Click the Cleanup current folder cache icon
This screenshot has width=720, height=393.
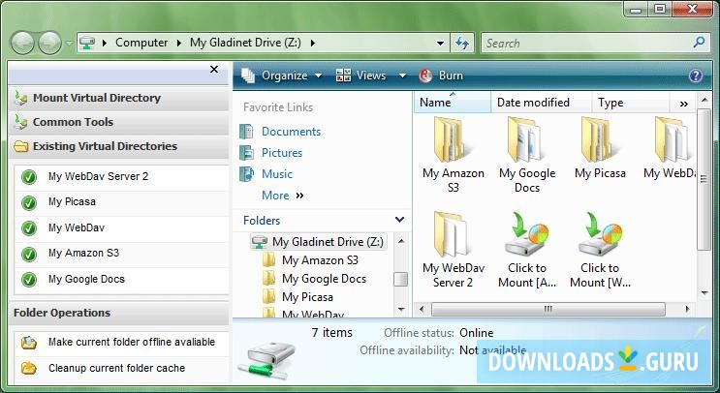tap(29, 368)
